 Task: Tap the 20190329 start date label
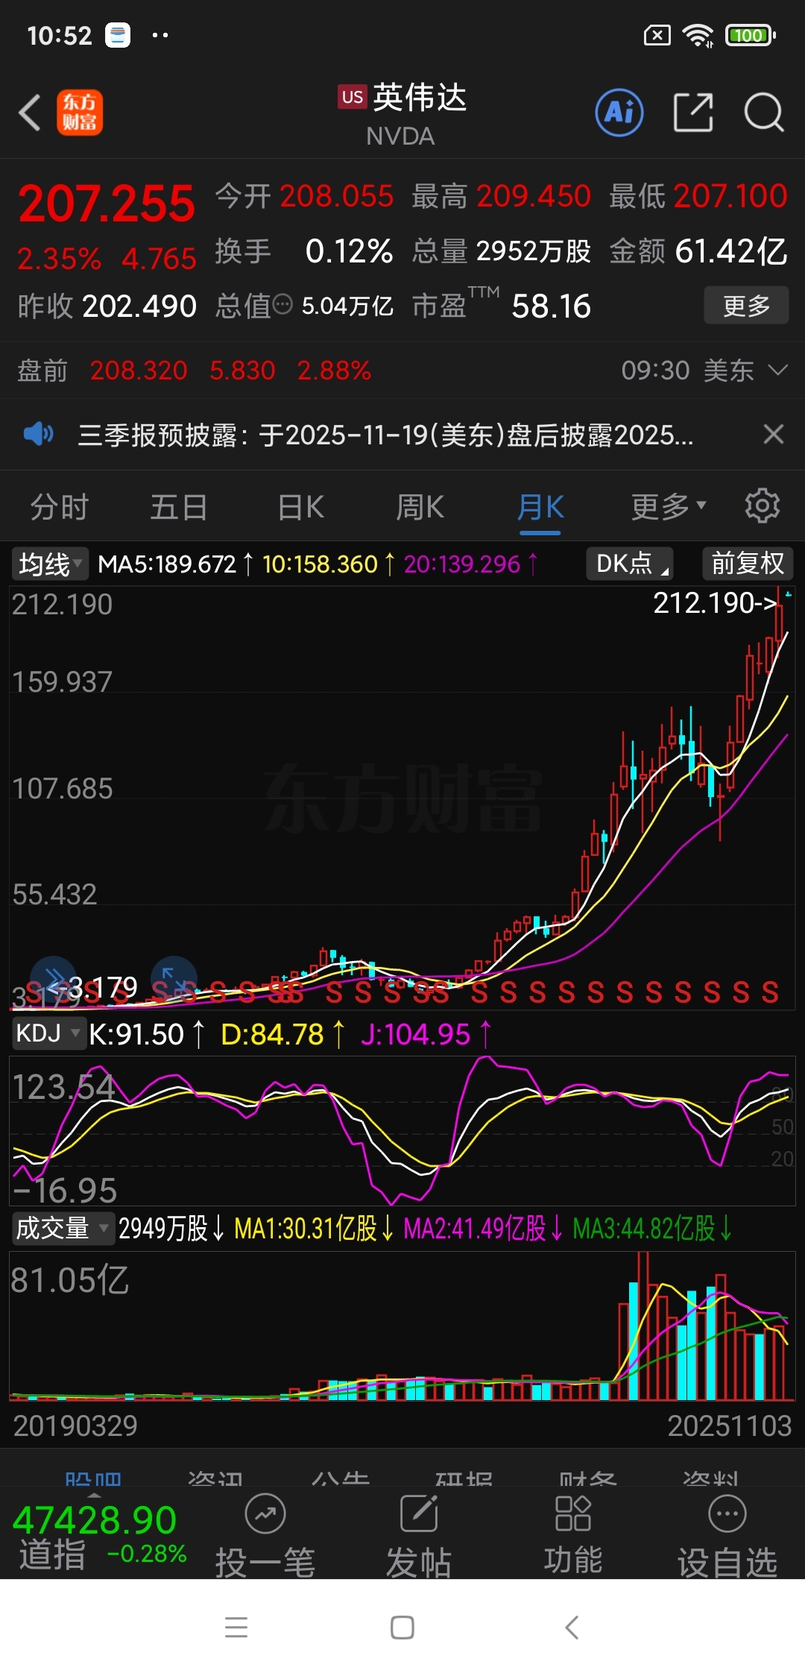(x=75, y=1425)
